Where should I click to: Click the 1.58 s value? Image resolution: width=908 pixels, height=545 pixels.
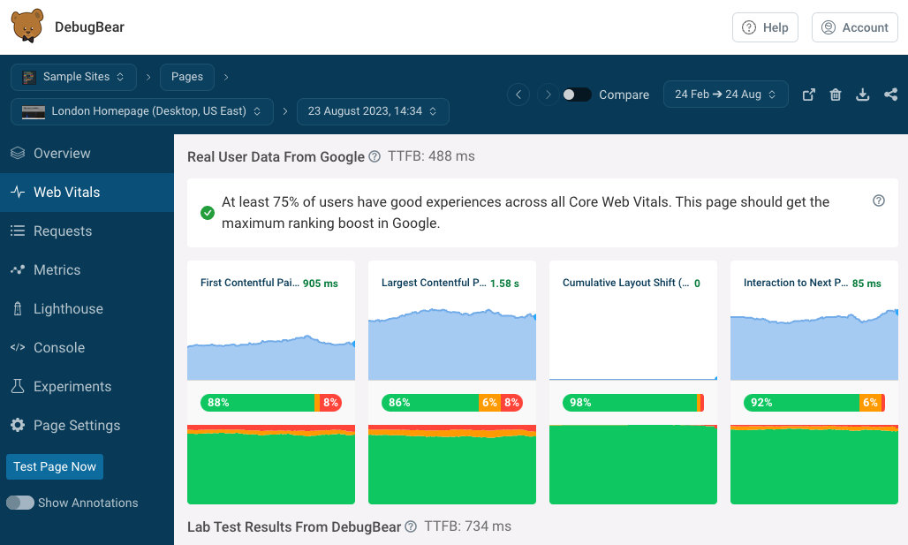coord(504,284)
